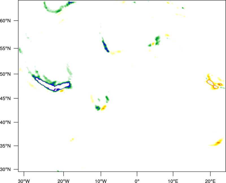226x183 pixels.
Task: Click the 45°N latitude label
Action: click(x=5, y=98)
